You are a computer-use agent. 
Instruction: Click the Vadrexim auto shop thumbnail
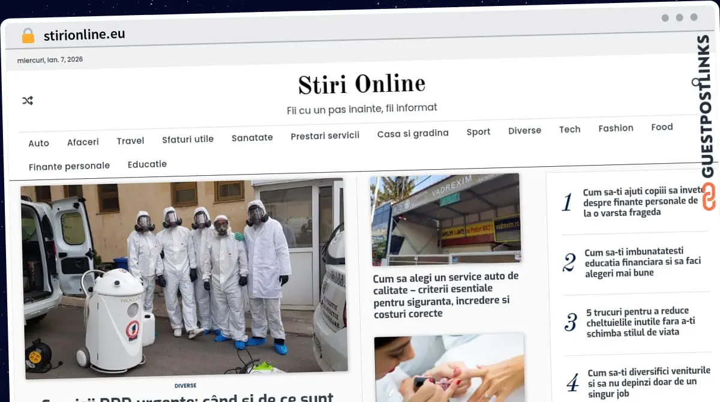(x=445, y=219)
